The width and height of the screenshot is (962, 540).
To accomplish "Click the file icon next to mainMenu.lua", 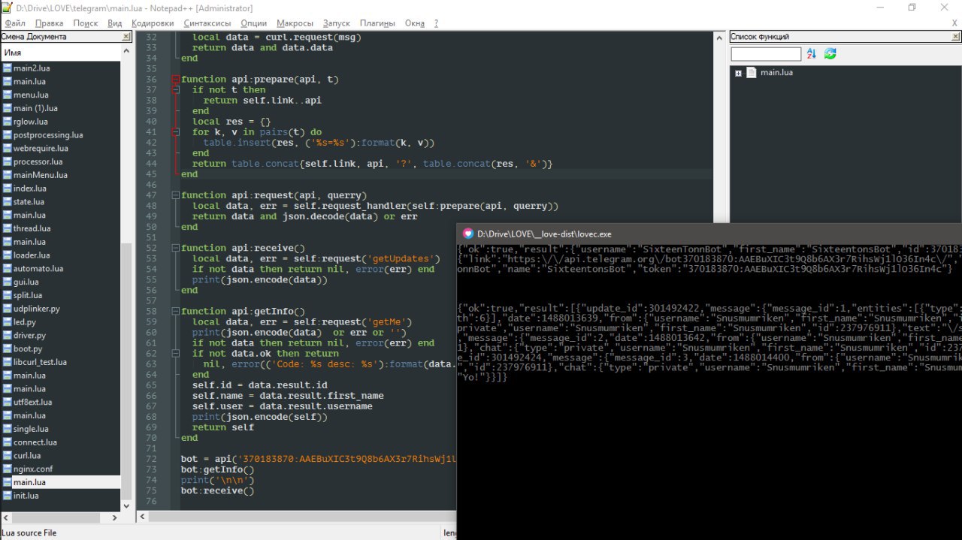I will [x=8, y=175].
